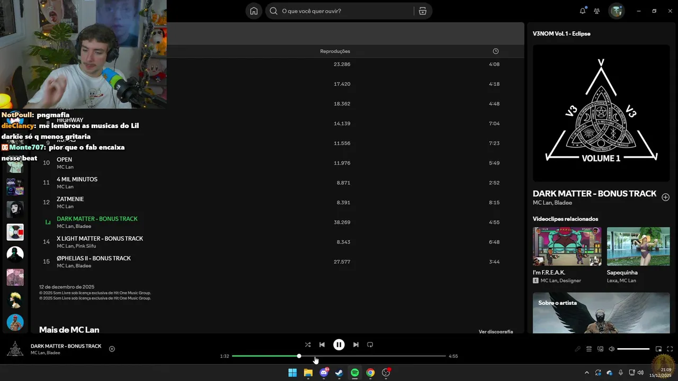Play track 10 OPEN
Image resolution: width=678 pixels, height=381 pixels.
[x=64, y=160]
